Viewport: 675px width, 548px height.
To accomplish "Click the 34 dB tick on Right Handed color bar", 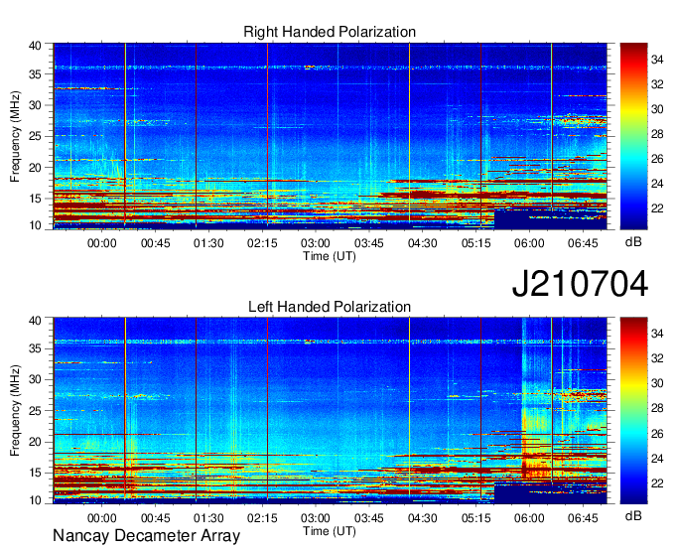I will (x=657, y=60).
